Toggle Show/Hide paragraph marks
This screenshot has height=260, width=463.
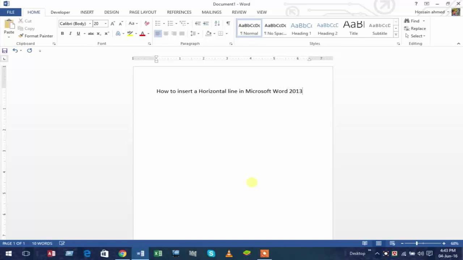click(228, 23)
